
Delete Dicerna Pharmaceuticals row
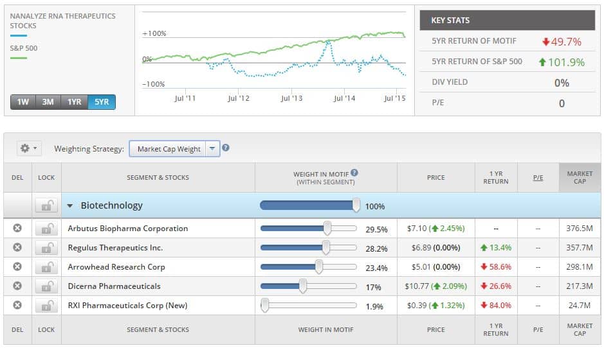point(17,286)
